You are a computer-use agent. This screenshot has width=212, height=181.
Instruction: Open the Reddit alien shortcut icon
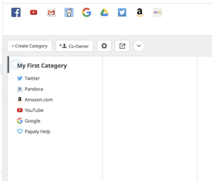coord(69,13)
